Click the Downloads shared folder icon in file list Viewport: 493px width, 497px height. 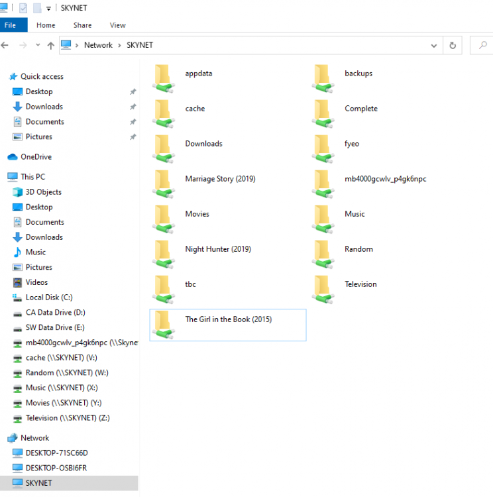point(164,149)
